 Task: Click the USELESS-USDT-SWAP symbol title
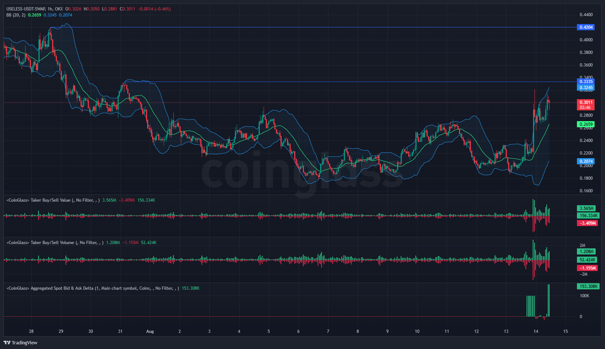coord(26,9)
